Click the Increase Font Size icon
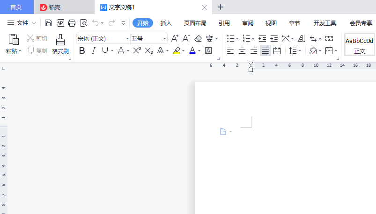 click(x=175, y=38)
